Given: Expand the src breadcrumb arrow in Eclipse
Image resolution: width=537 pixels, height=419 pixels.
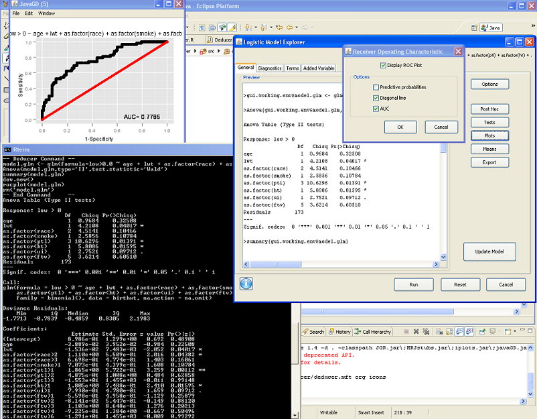Looking at the screenshot, I should tap(218, 51).
